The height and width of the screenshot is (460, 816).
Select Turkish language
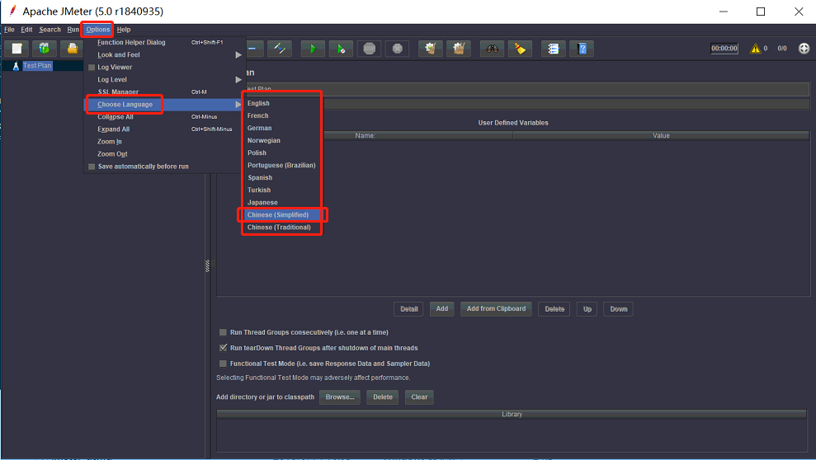pyautogui.click(x=281, y=190)
